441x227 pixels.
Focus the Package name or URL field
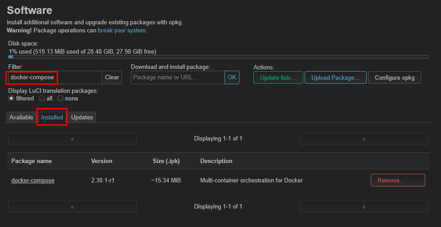[178, 77]
